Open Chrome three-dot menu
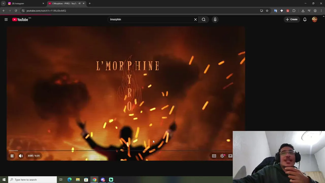This screenshot has height=183, width=325. [x=321, y=11]
